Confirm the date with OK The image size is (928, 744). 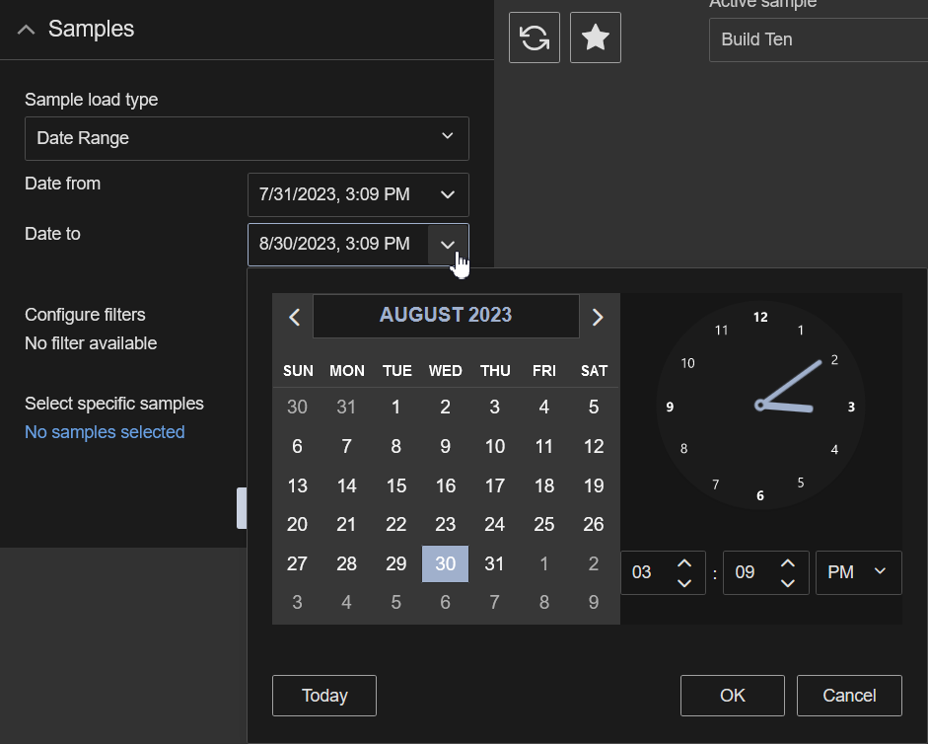pyautogui.click(x=732, y=696)
